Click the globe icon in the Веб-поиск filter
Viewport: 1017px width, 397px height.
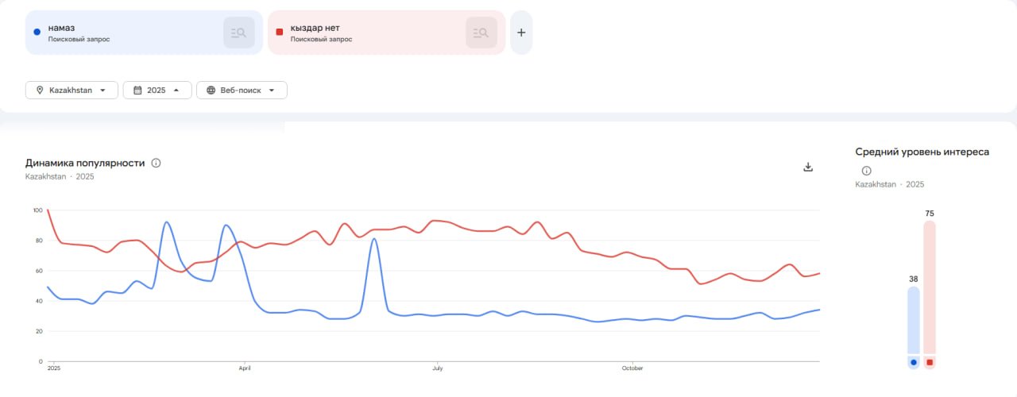(x=211, y=91)
